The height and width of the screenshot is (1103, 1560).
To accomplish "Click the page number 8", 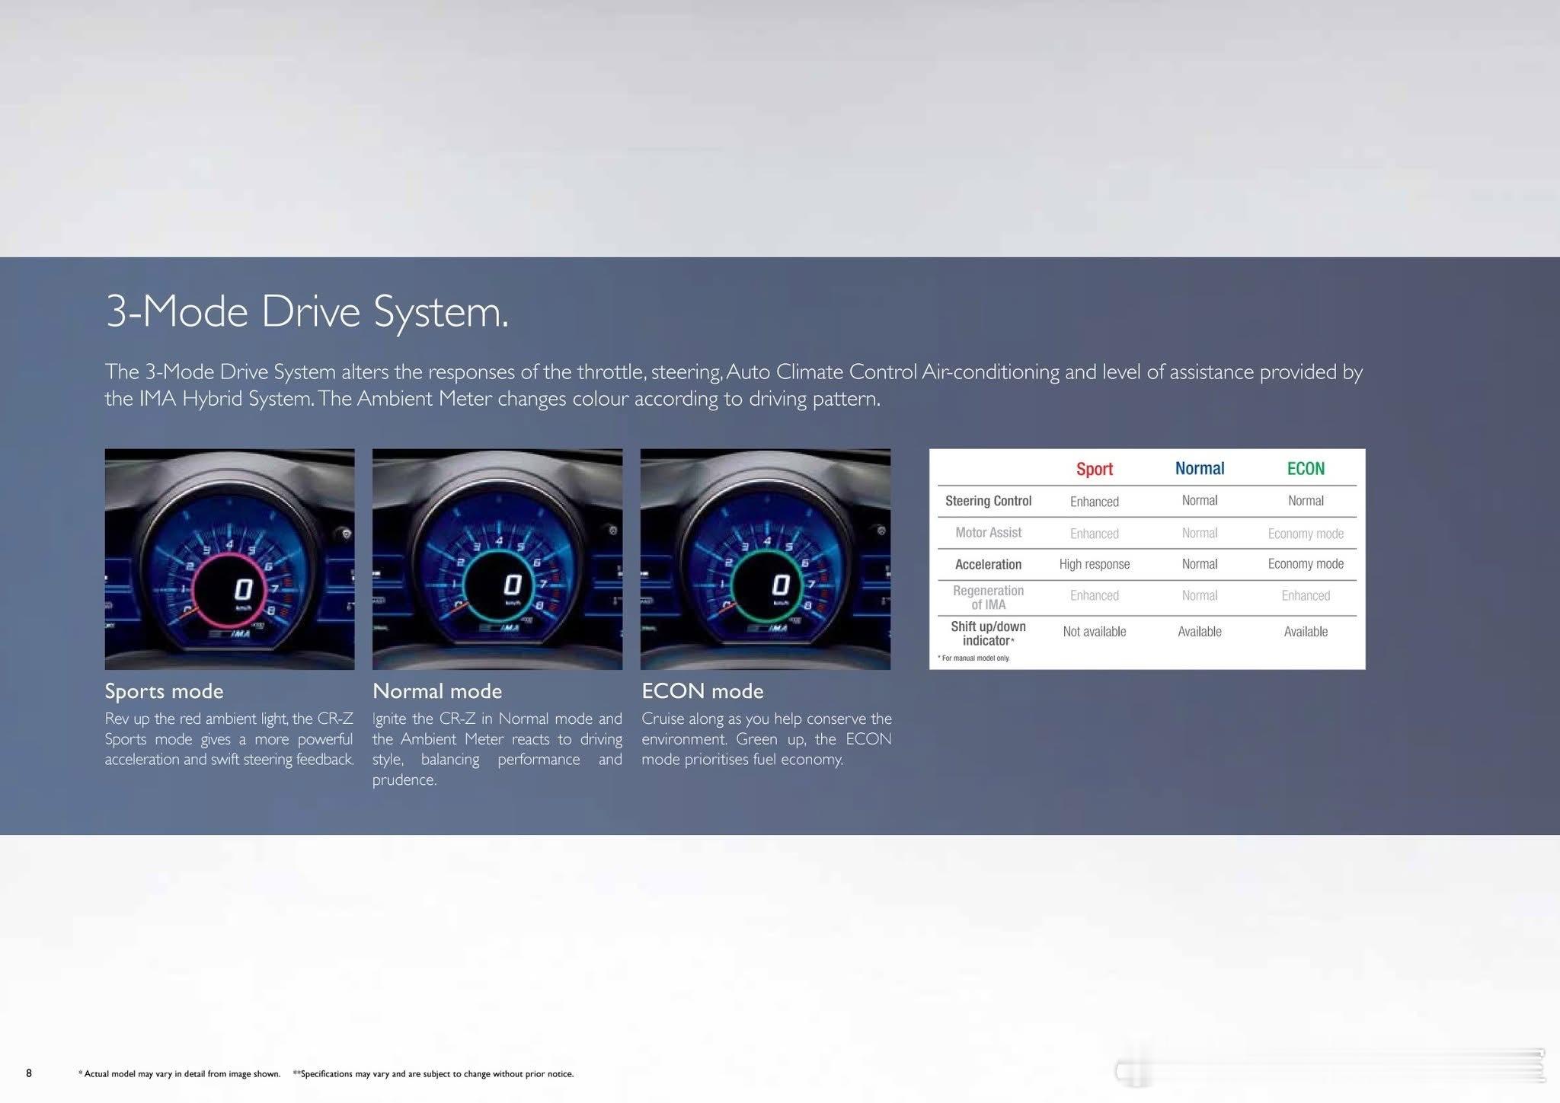I will pos(29,1073).
